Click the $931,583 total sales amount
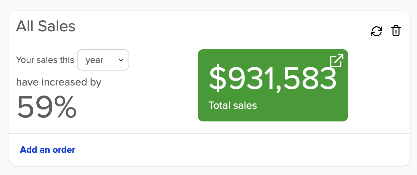 pos(272,79)
